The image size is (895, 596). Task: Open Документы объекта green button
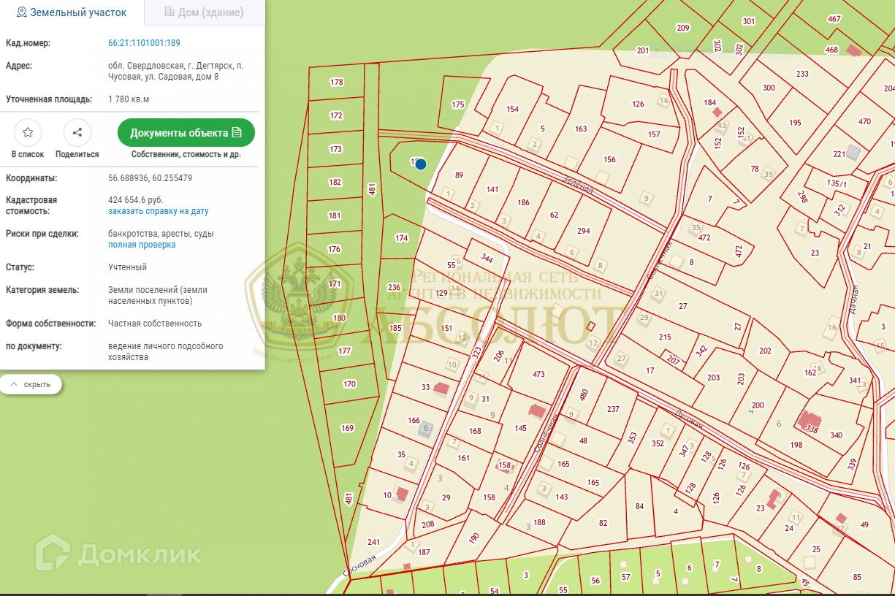click(x=186, y=133)
